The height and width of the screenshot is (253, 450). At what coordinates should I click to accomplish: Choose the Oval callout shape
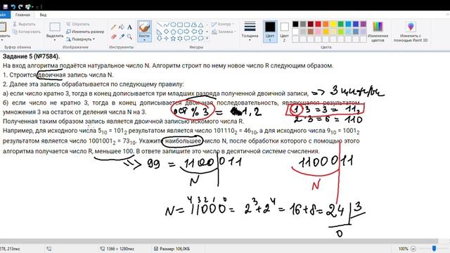[194, 39]
